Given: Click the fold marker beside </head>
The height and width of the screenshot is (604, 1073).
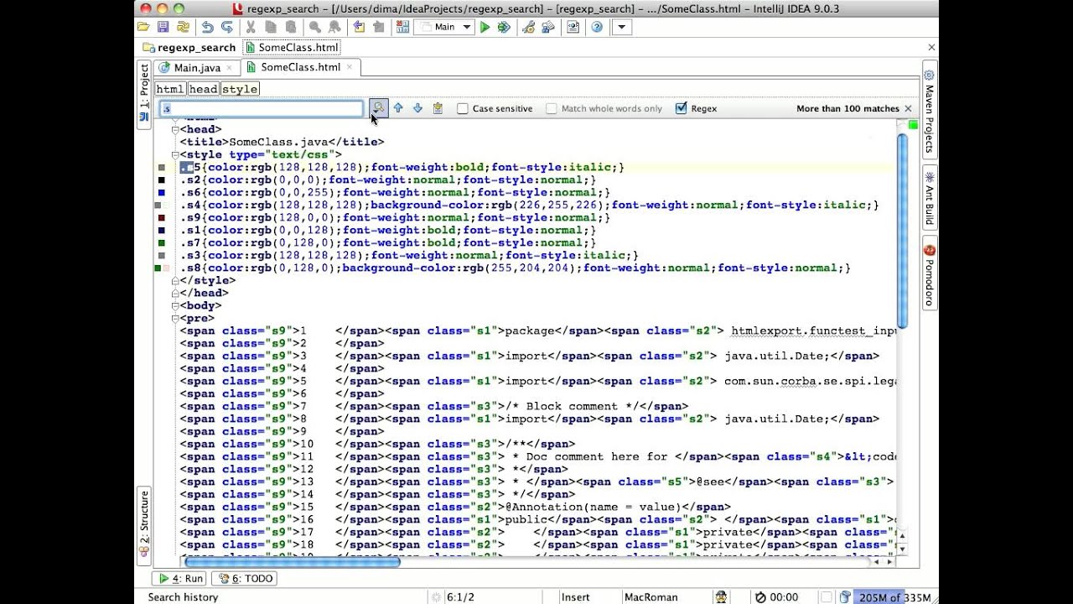Looking at the screenshot, I should [175, 293].
